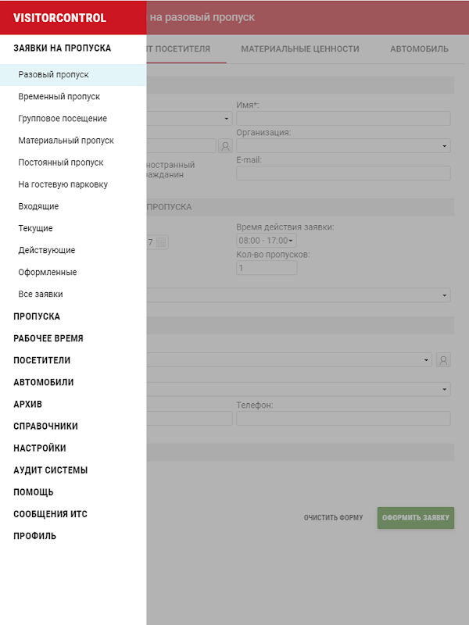Viewport: 469px width, 625px height.
Task: Expand the СПРАВОЧНИКИ menu section
Action: (x=45, y=427)
